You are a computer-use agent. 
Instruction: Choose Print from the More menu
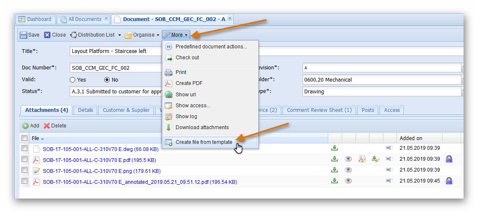coord(211,72)
